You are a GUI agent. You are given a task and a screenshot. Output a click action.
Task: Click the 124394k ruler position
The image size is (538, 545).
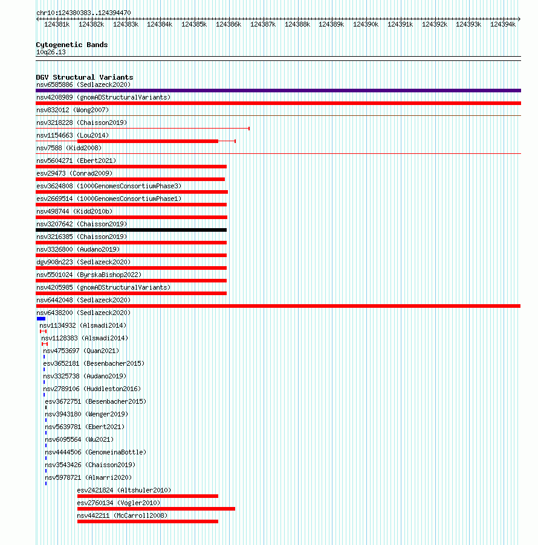[503, 24]
